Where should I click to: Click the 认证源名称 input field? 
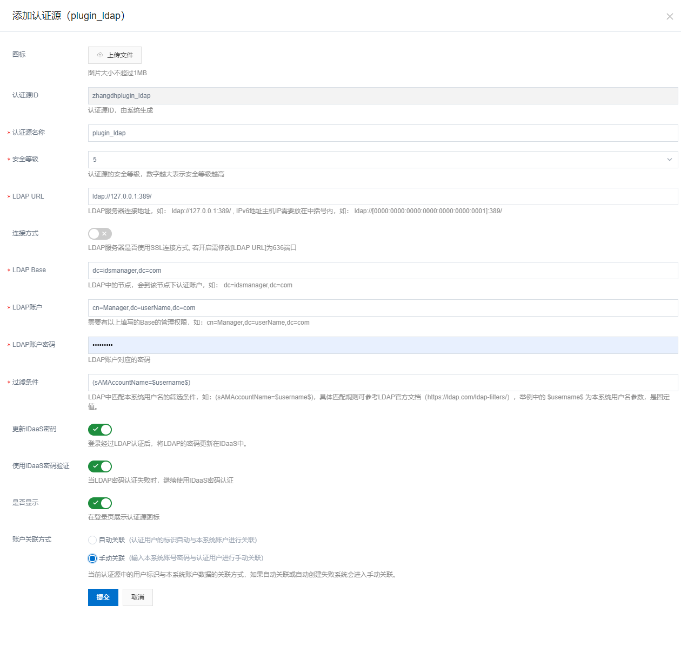pyautogui.click(x=383, y=133)
